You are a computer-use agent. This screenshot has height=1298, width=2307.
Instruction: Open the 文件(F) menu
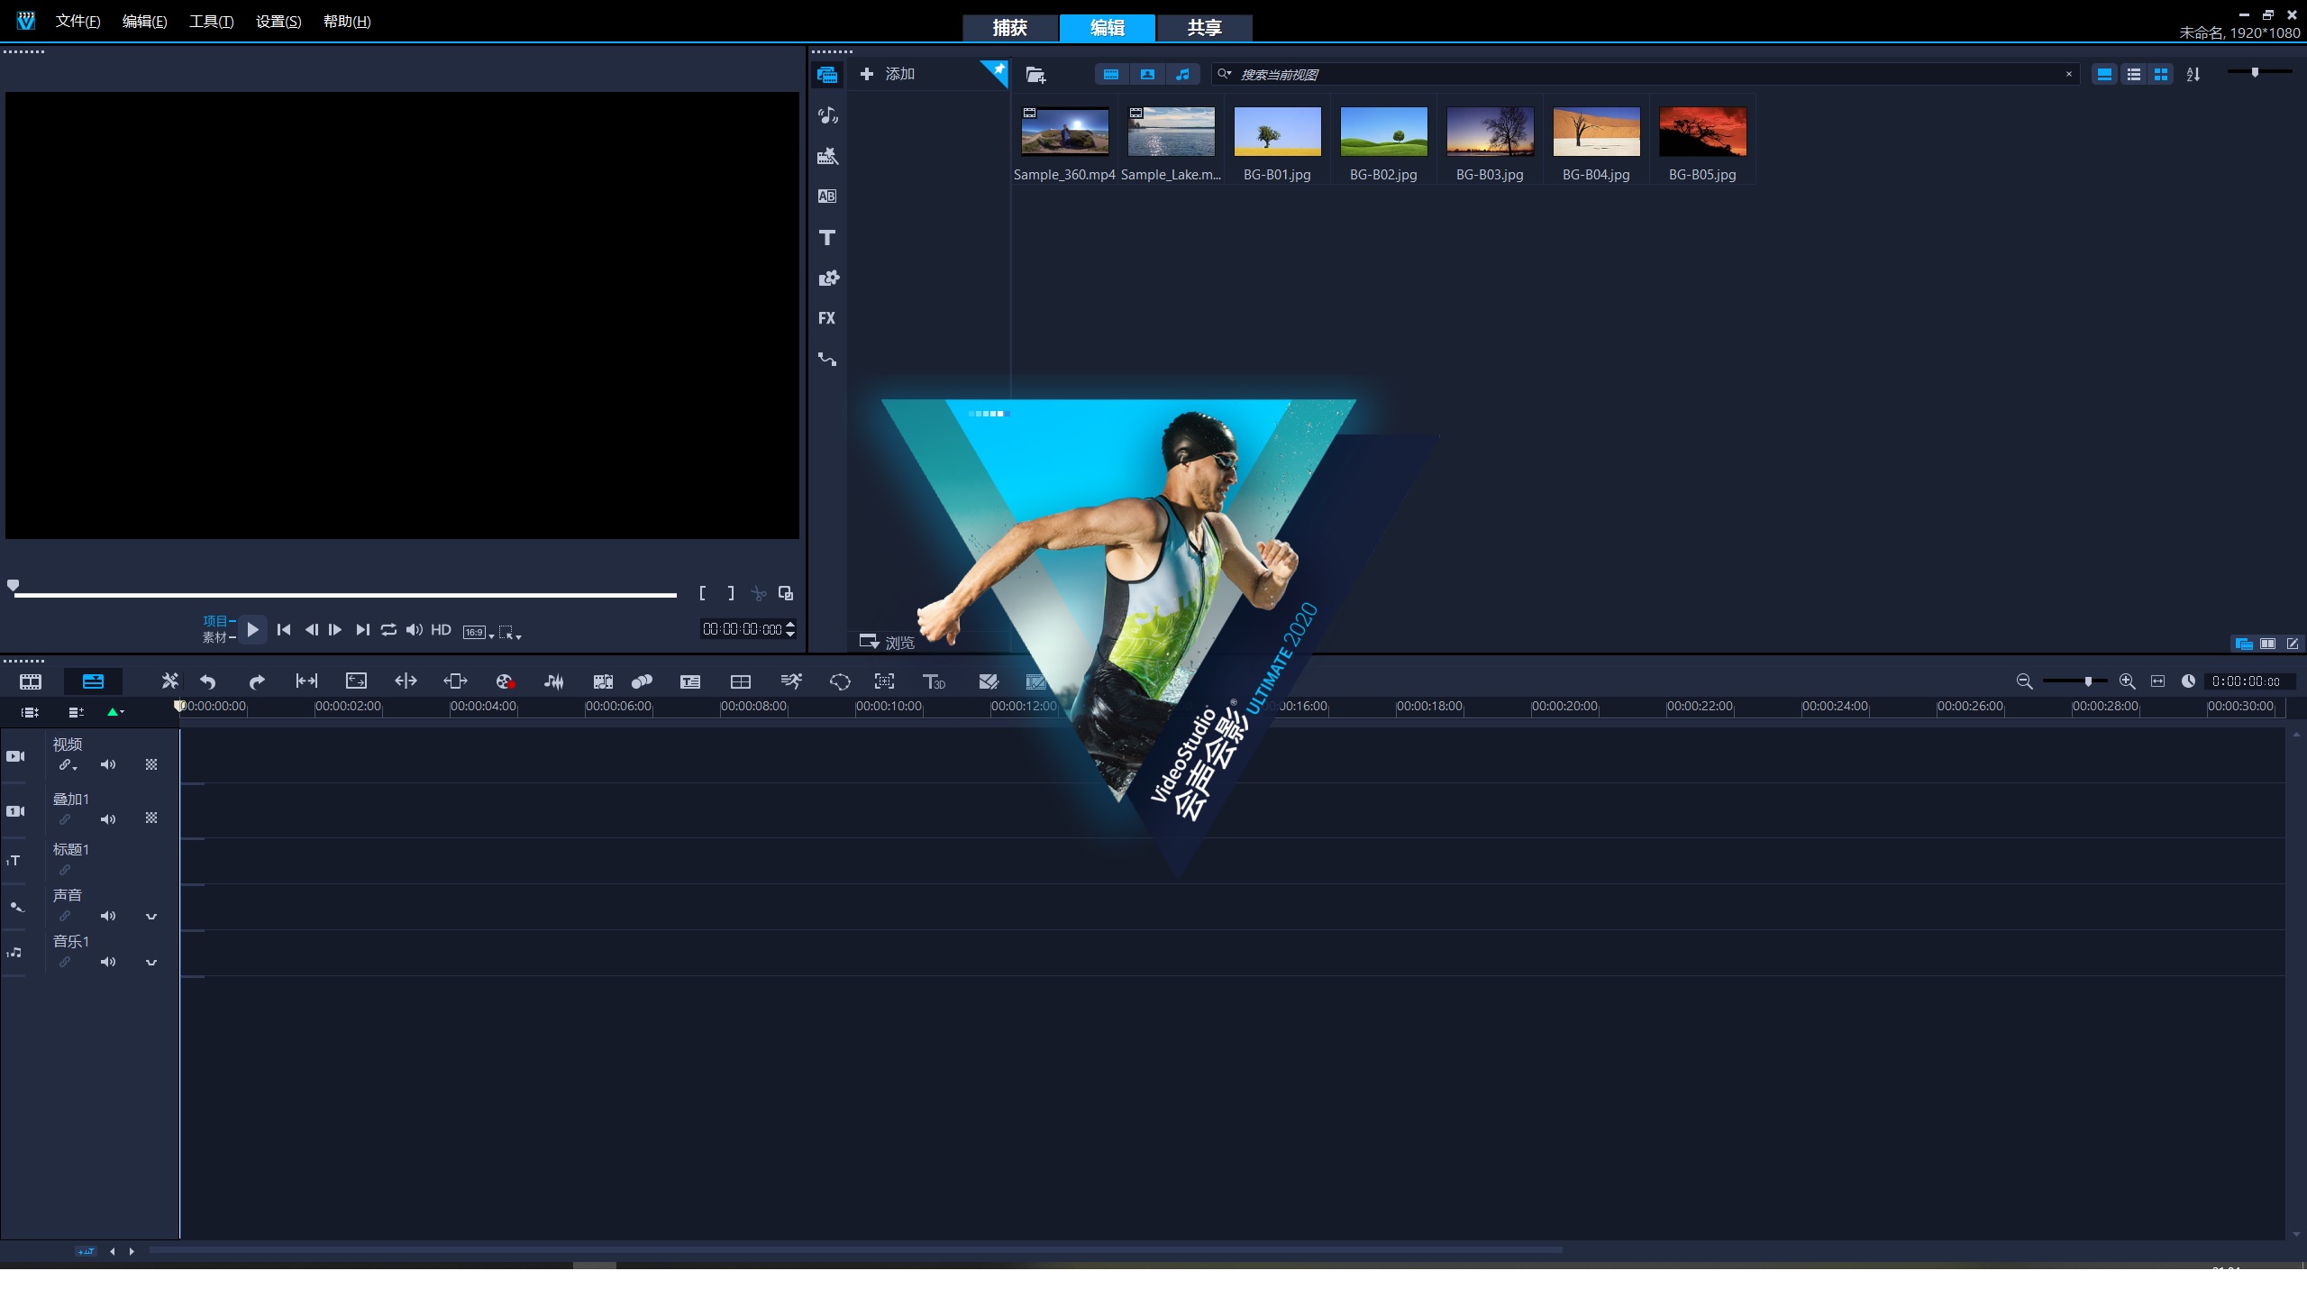[78, 22]
